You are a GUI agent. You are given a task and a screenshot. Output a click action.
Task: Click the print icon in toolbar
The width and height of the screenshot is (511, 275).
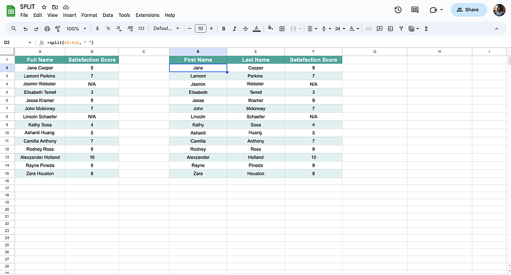point(47,29)
